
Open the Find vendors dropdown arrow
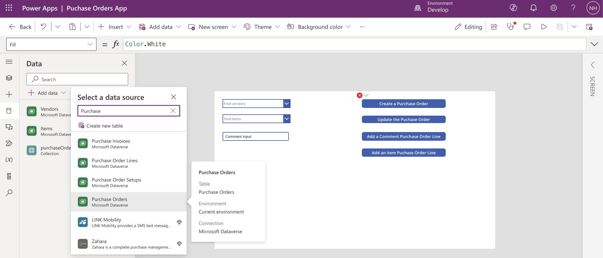[x=287, y=104]
